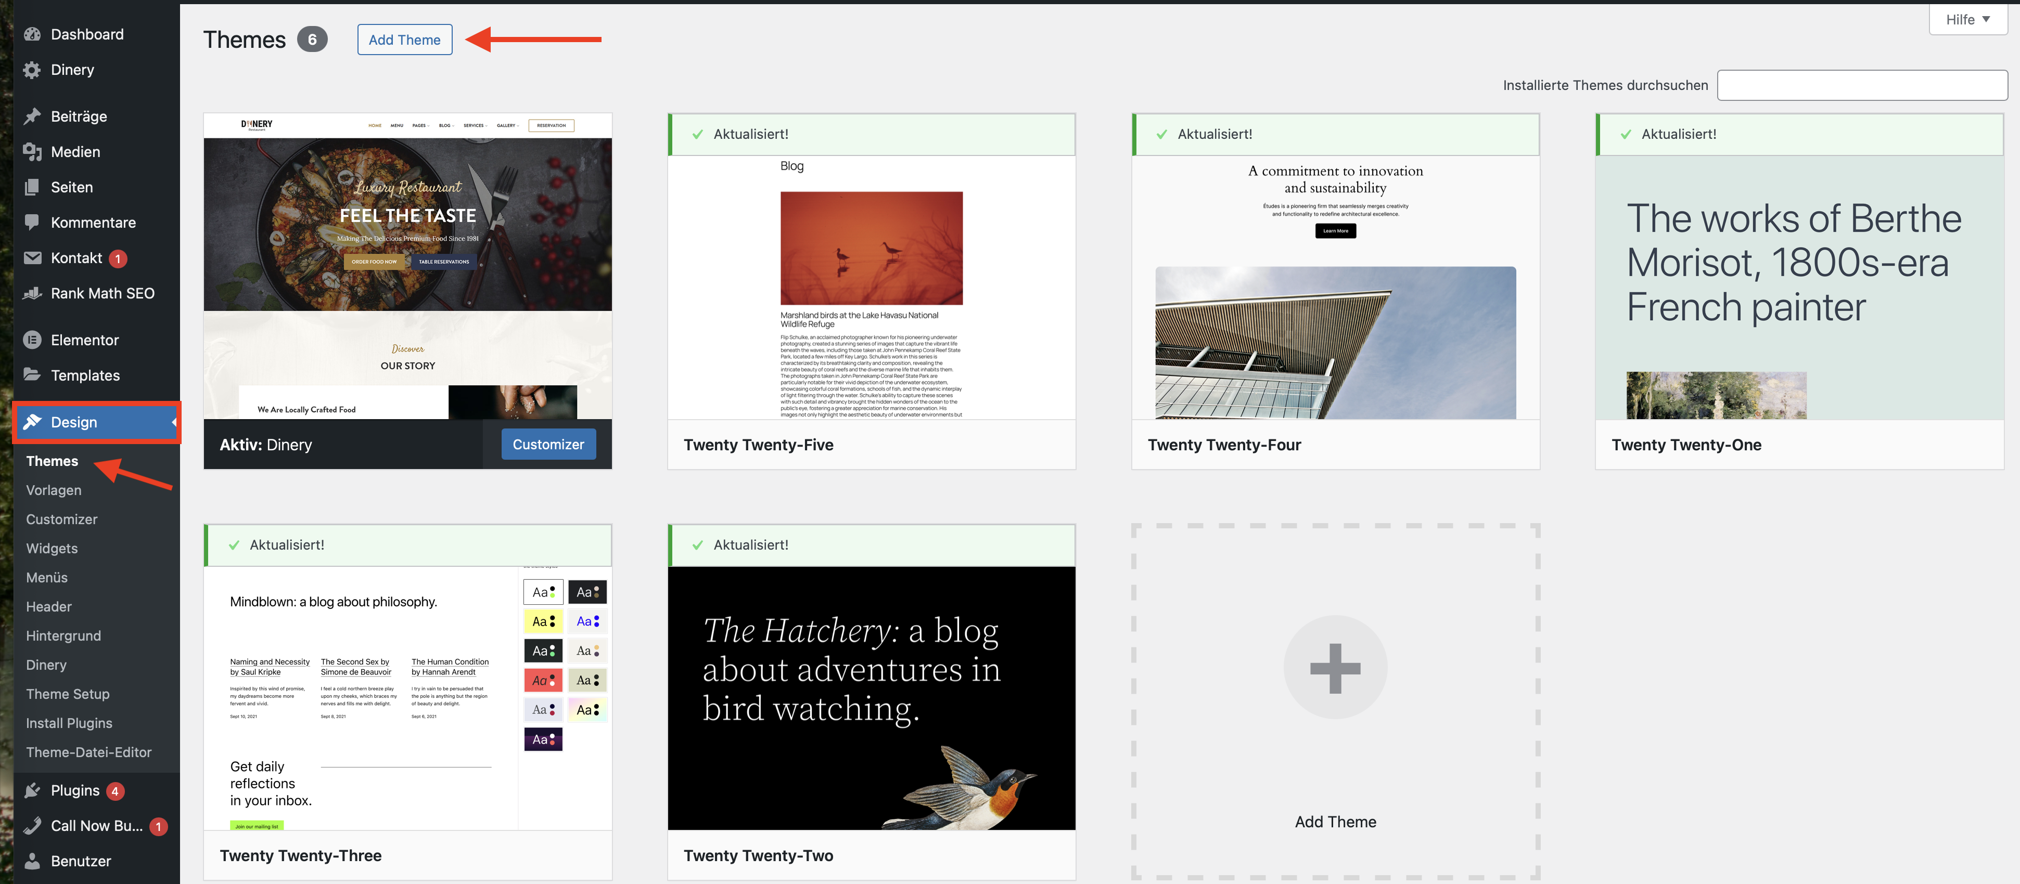Click the Elementor logo icon
Screen dimensions: 2020x884
point(32,340)
